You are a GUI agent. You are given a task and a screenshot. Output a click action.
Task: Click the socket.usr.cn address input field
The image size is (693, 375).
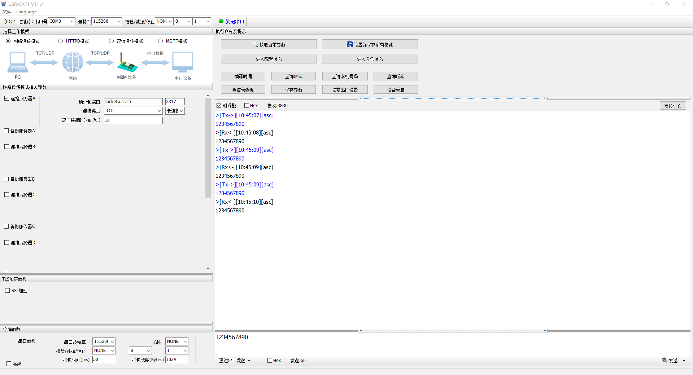coord(133,102)
